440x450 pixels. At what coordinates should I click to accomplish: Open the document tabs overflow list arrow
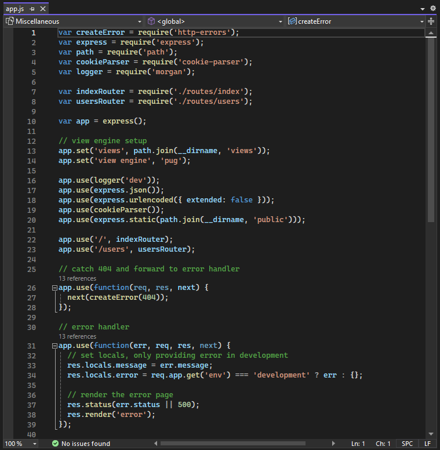pos(423,9)
